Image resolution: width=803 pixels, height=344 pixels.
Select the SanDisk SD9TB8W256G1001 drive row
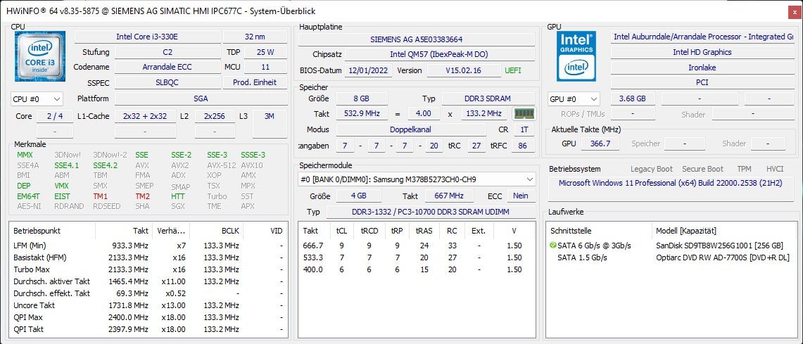click(671, 246)
